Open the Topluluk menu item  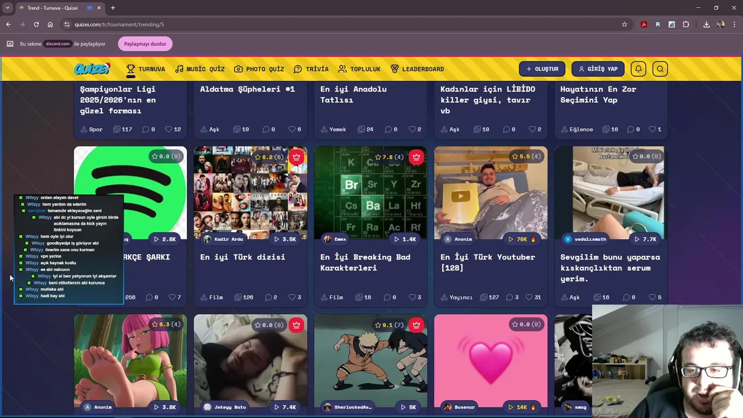[x=359, y=69]
